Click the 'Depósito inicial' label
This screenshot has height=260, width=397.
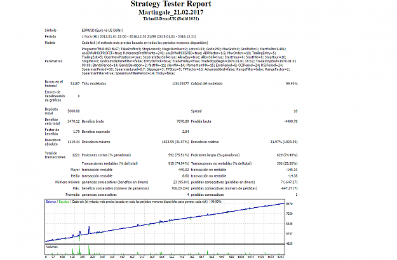51,111
